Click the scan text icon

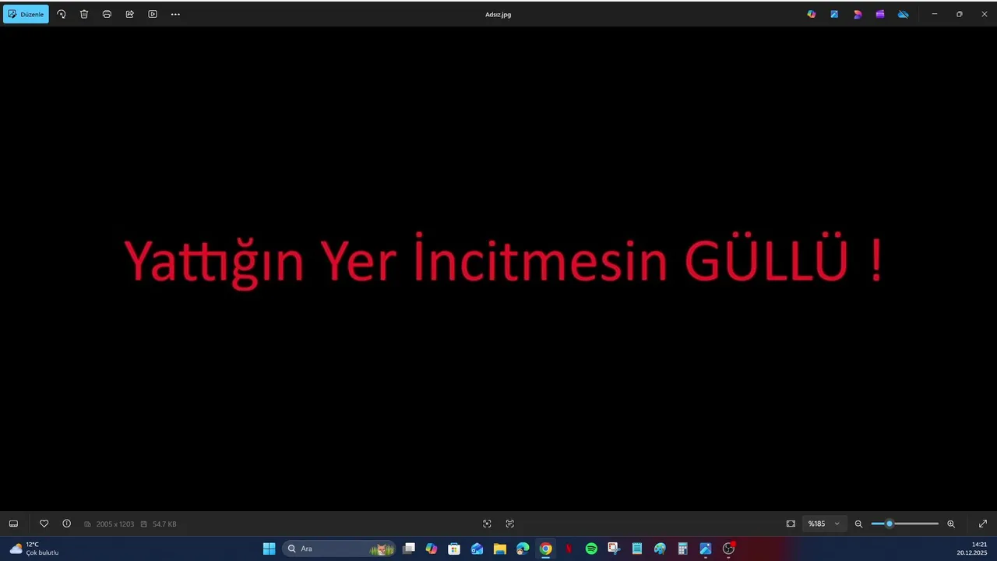(510, 524)
